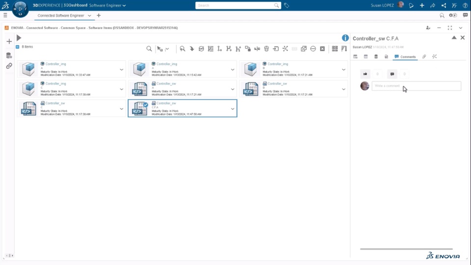Image resolution: width=471 pixels, height=265 pixels.
Task: Open the selection-mode dropdown chevron
Action: click(x=167, y=49)
